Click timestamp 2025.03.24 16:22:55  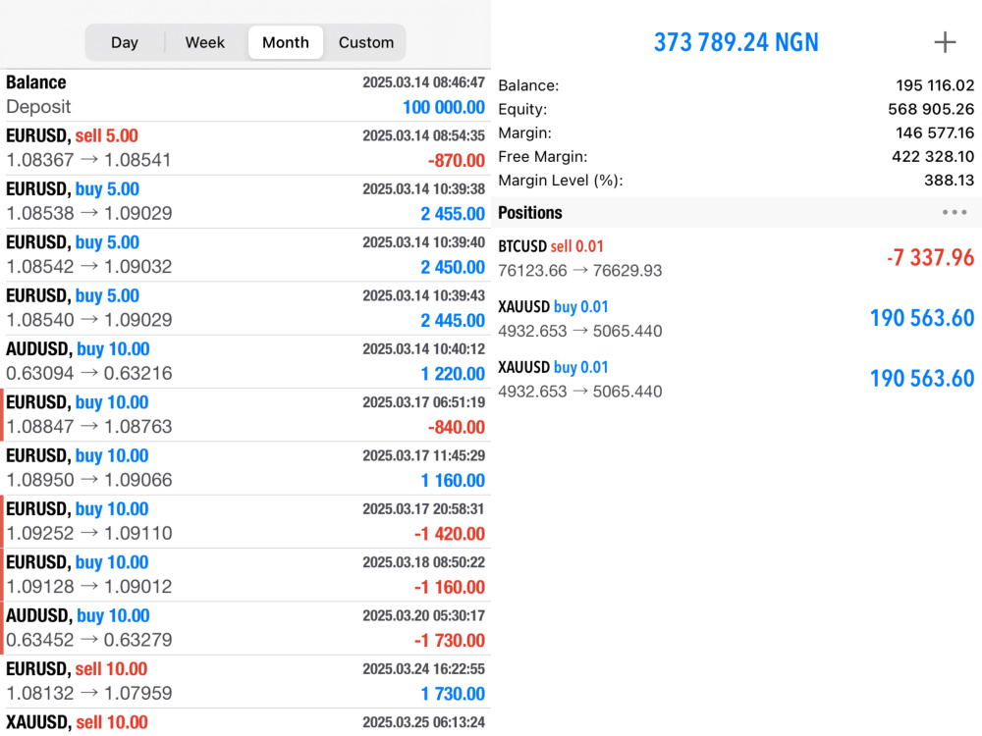(424, 669)
